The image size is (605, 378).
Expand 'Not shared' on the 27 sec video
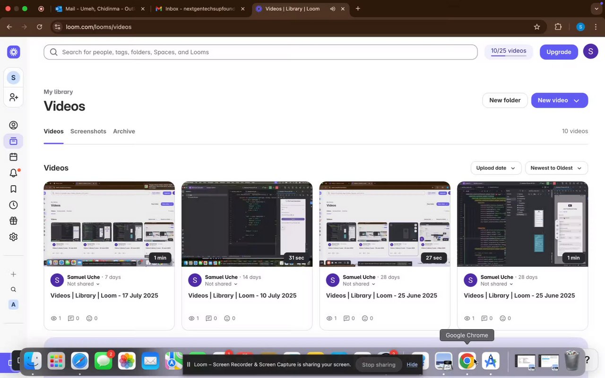point(359,284)
